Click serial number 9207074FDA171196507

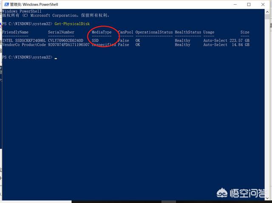point(69,45)
